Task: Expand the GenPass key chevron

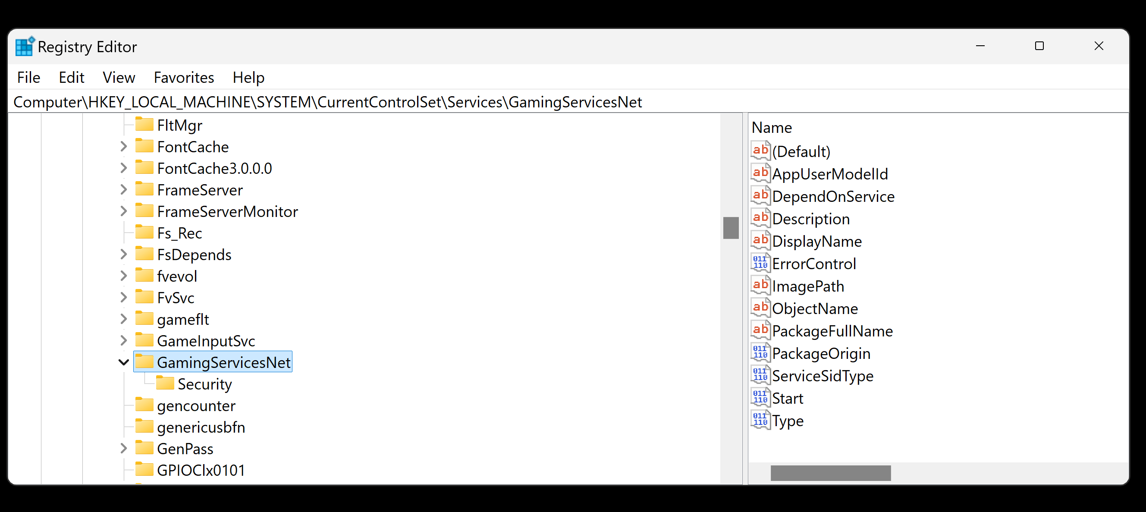Action: (124, 449)
